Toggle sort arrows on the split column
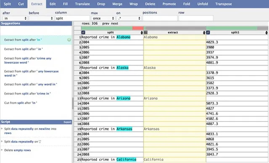The width and height of the screenshot is (269, 163). click(142, 32)
